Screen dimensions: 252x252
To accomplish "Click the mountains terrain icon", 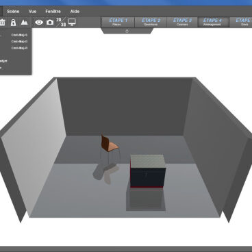I will pyautogui.click(x=24, y=23).
